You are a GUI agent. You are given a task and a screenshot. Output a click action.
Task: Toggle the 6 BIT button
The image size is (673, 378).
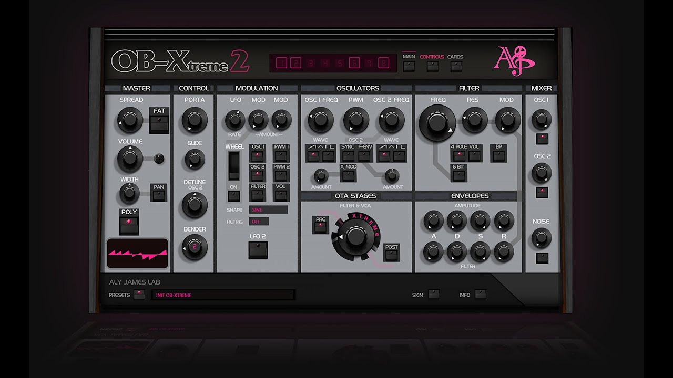point(459,176)
